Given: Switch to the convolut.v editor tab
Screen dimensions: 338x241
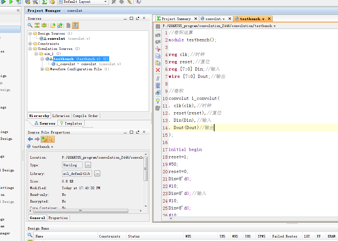Looking at the screenshot, I should [x=215, y=19].
